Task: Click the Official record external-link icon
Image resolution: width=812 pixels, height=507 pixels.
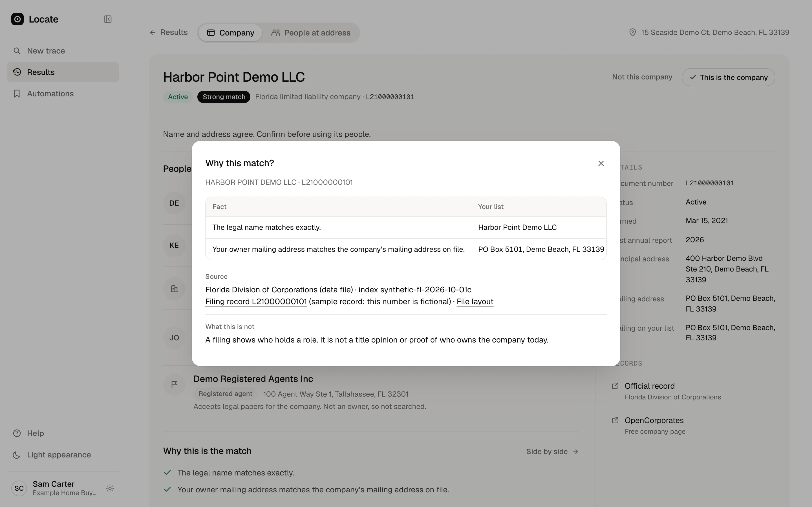Action: click(615, 386)
